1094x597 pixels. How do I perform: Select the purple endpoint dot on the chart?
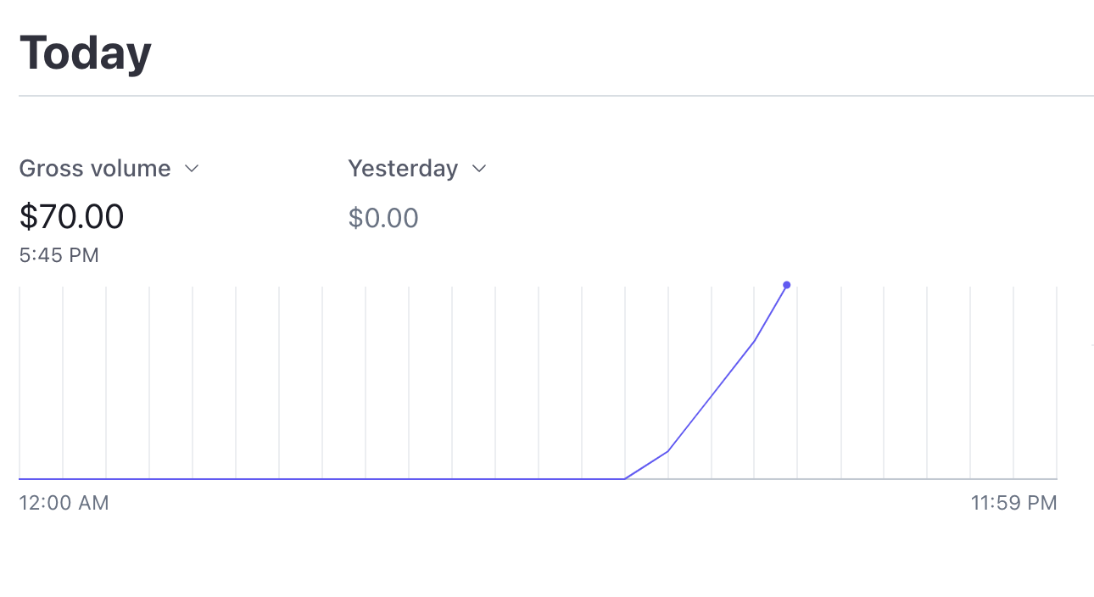(x=787, y=285)
